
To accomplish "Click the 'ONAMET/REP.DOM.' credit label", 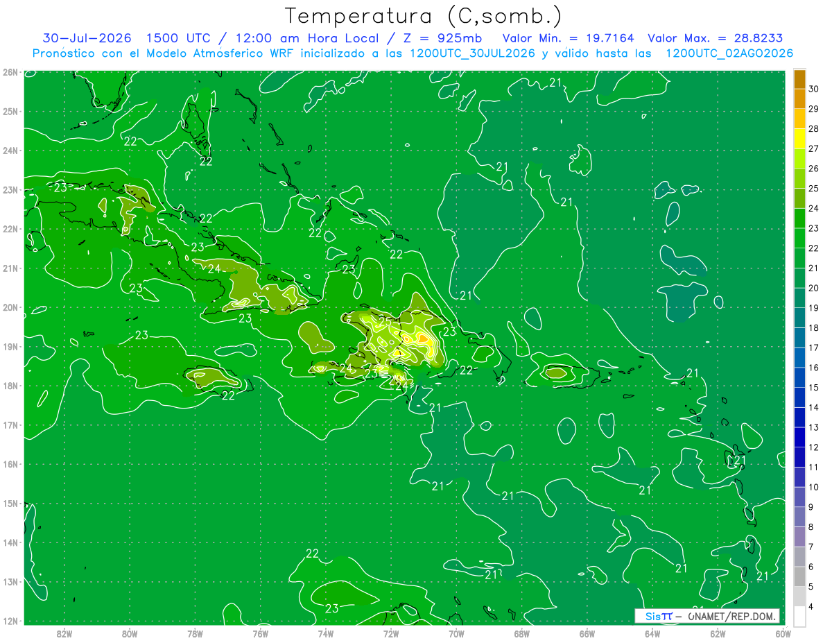I will click(731, 616).
